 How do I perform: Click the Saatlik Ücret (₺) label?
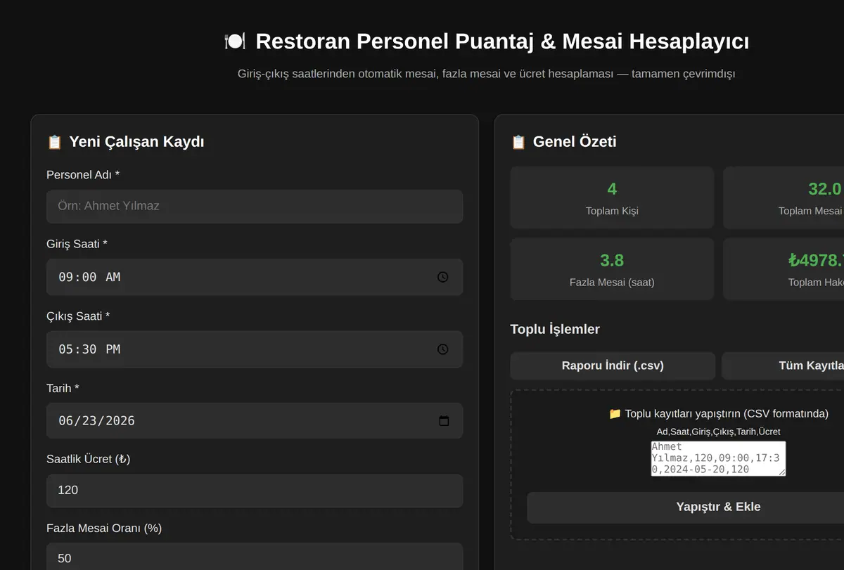89,459
